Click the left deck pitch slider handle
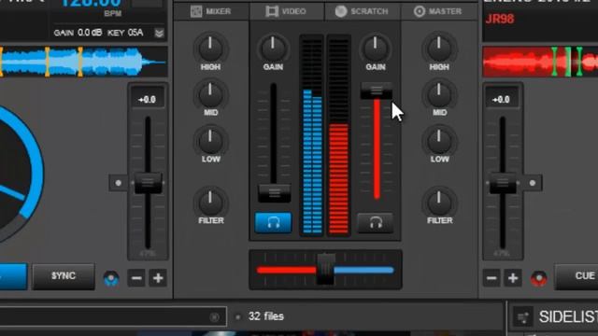 point(148,183)
